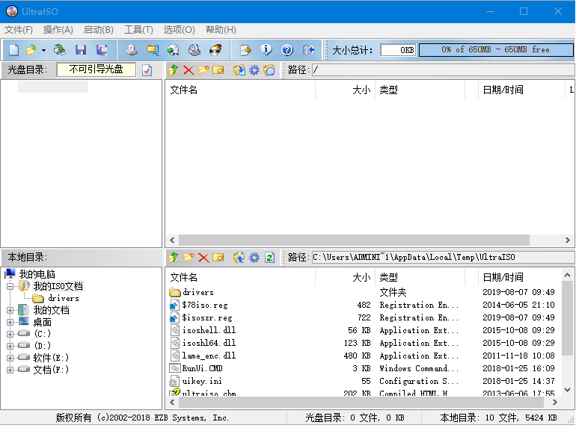Viewport: 576px width, 428px height.
Task: Click the local path field with C:\Users
Action: (444, 258)
